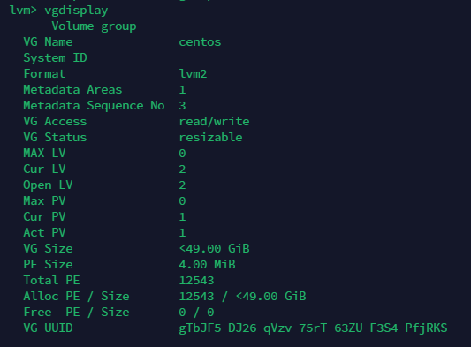The width and height of the screenshot is (471, 347).
Task: Click the resizable VG Status value
Action: click(210, 137)
